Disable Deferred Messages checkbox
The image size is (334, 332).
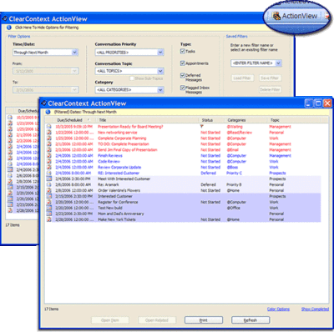183,75
